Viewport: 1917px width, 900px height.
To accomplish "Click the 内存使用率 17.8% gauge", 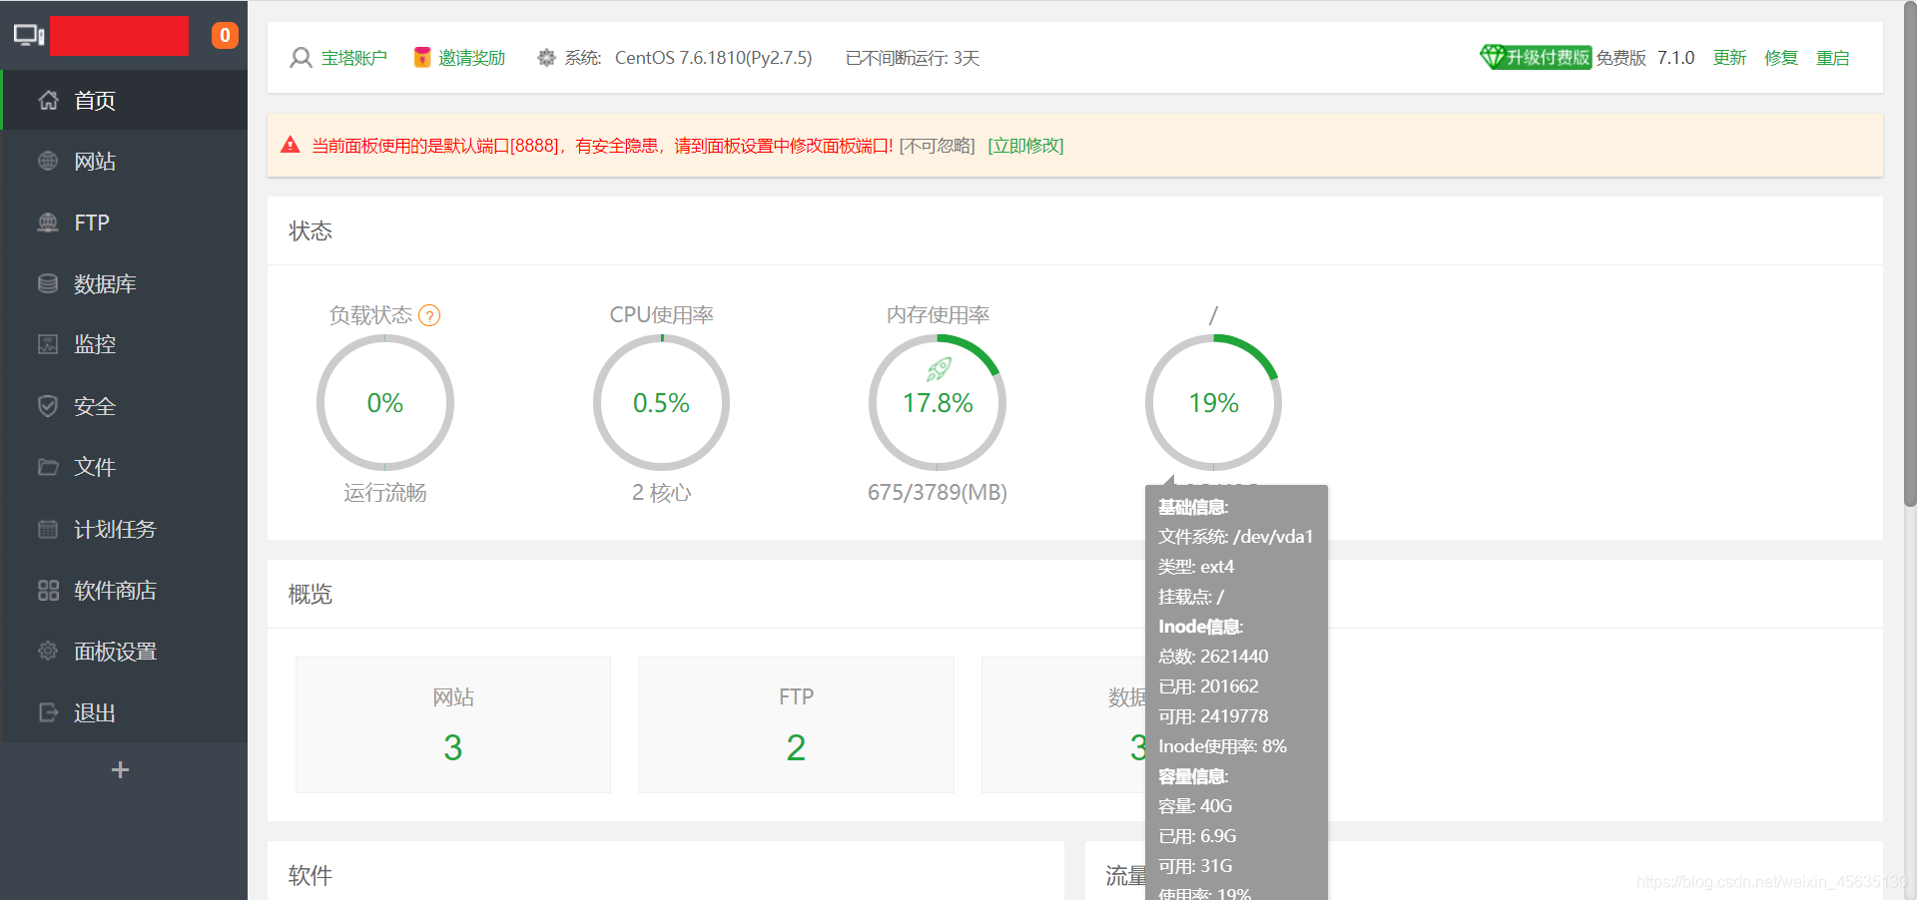I will (938, 402).
